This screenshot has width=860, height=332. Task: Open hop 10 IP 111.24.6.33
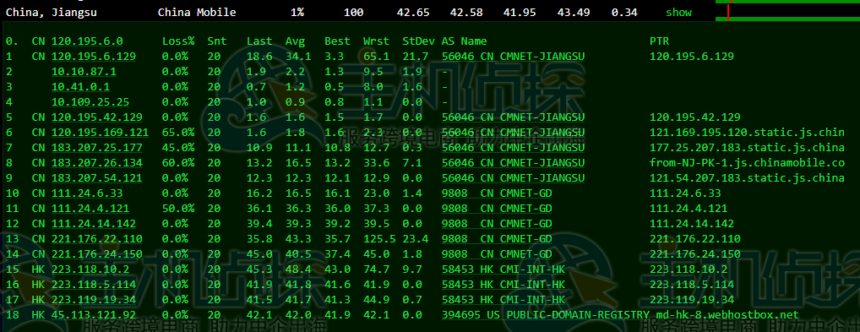(x=87, y=193)
